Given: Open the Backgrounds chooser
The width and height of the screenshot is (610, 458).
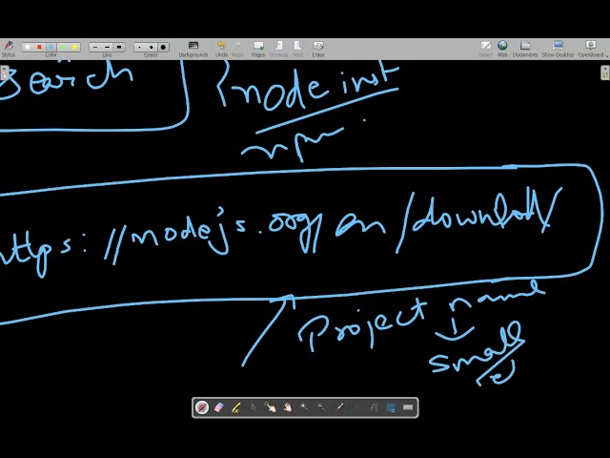Looking at the screenshot, I should pyautogui.click(x=193, y=49).
